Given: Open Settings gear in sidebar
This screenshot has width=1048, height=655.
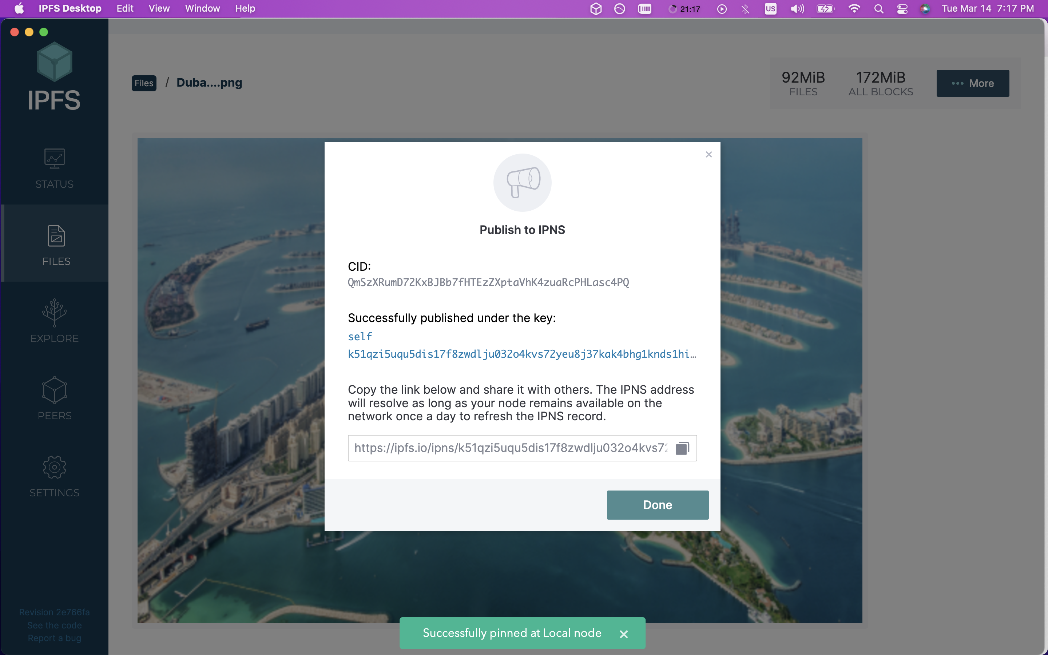Looking at the screenshot, I should point(55,476).
